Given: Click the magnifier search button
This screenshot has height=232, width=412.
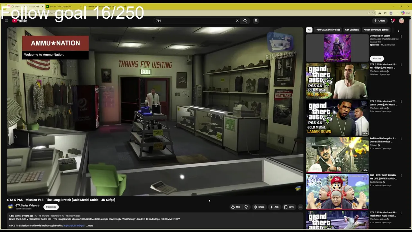Looking at the screenshot, I should pyautogui.click(x=245, y=21).
